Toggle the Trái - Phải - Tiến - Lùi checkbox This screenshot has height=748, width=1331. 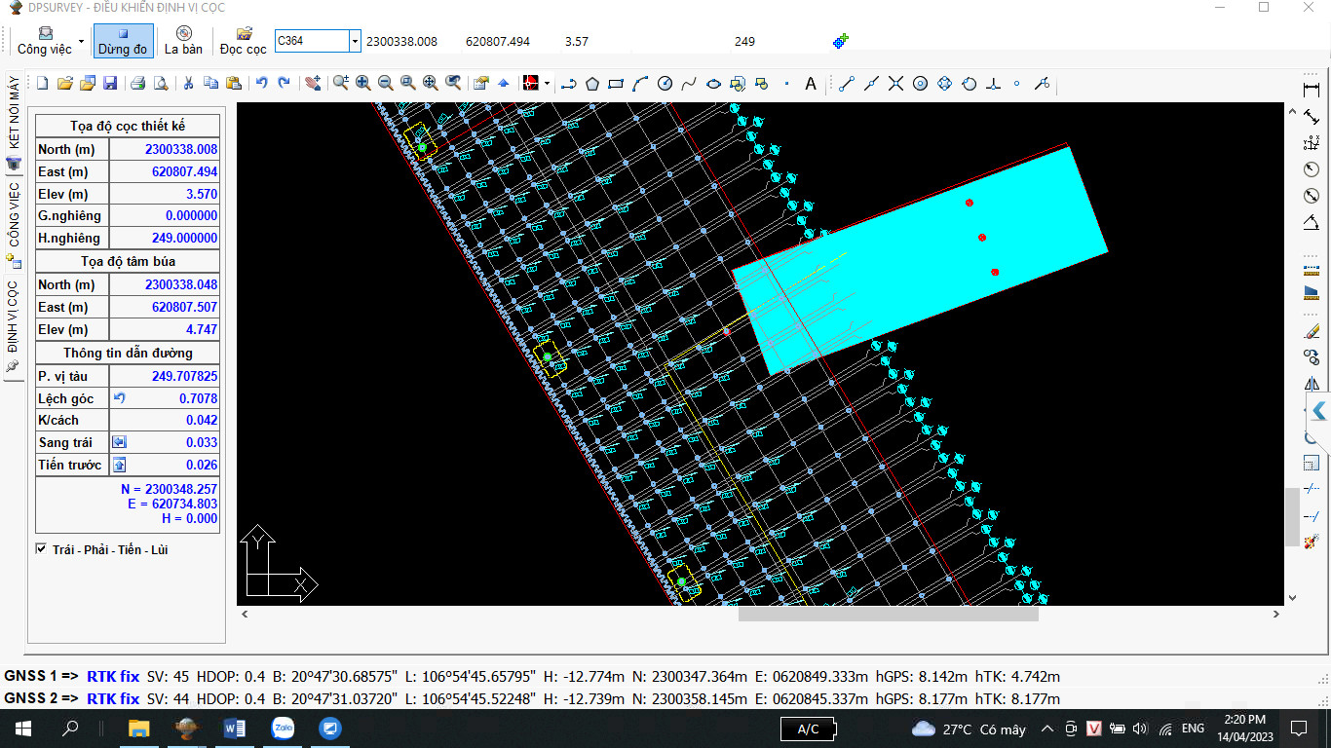pos(41,549)
